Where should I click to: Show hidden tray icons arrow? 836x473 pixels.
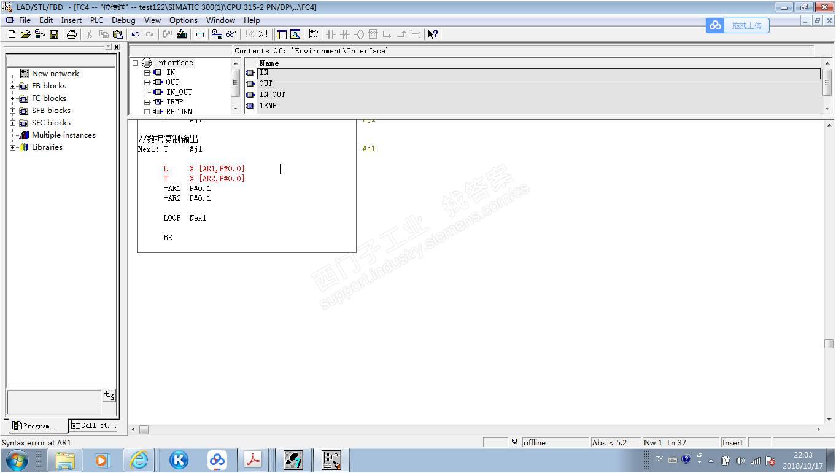pos(711,460)
